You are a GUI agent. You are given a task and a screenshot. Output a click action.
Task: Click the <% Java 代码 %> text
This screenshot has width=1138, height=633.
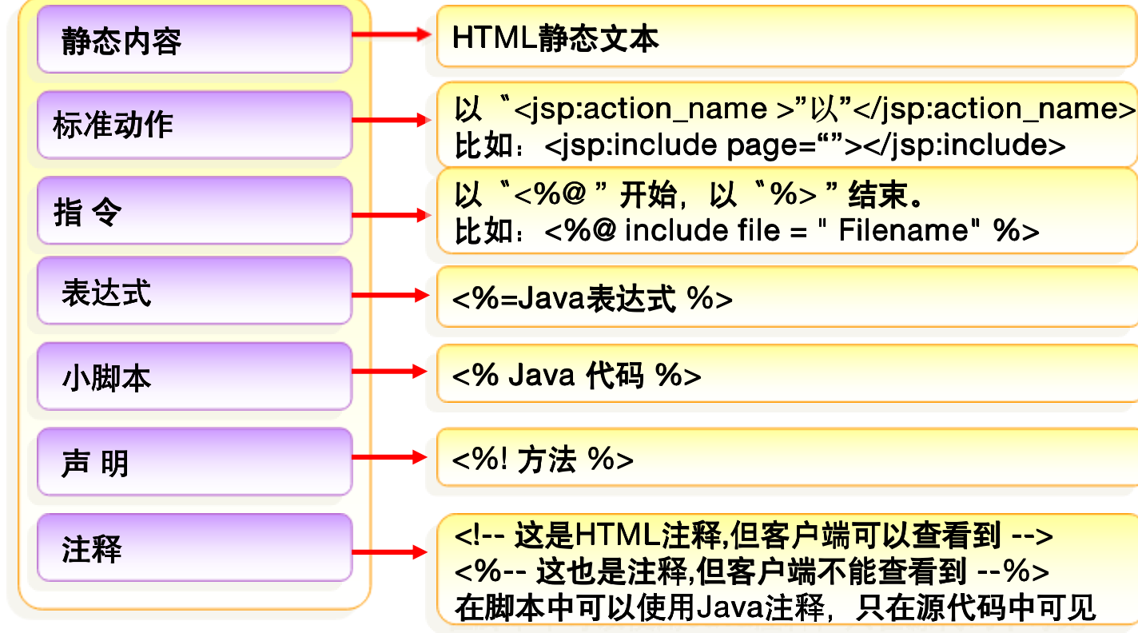(x=577, y=374)
